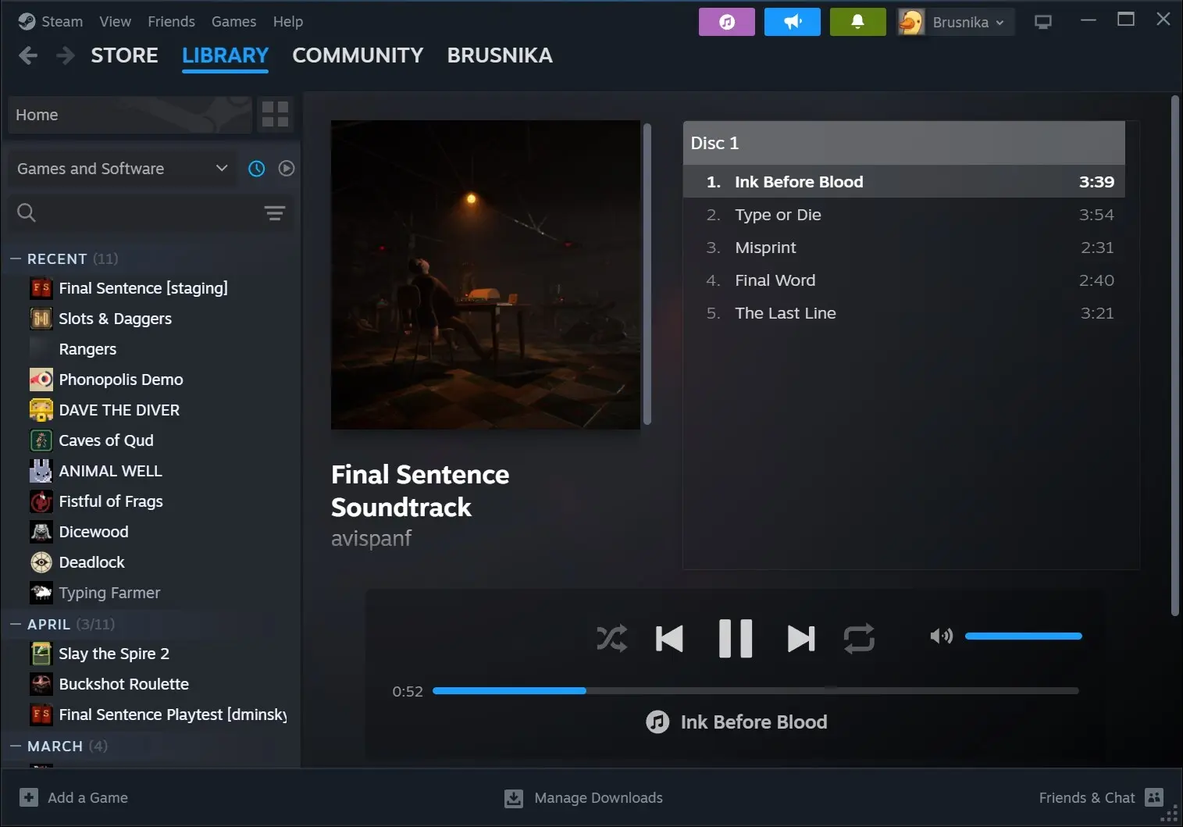Switch library to grid collections view

point(275,115)
